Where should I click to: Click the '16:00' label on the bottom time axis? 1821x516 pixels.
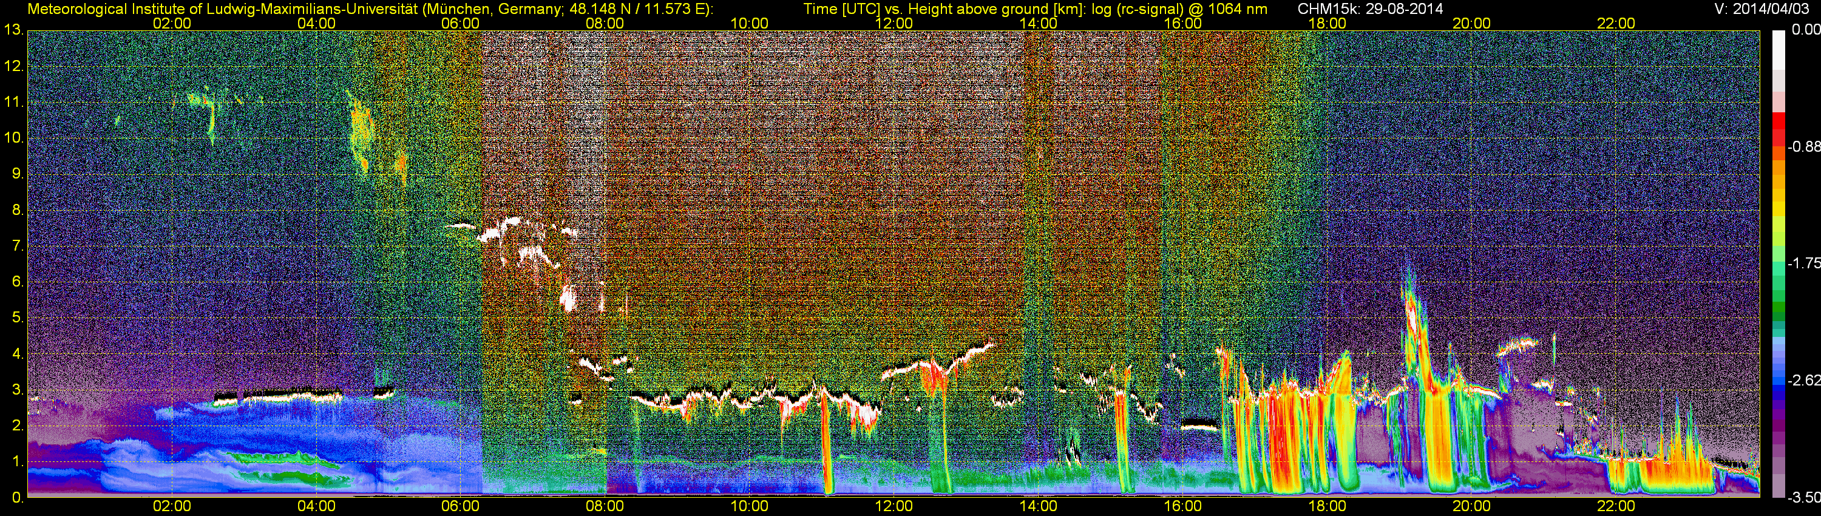point(1182,506)
